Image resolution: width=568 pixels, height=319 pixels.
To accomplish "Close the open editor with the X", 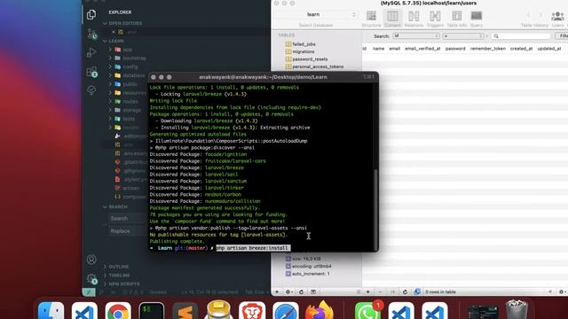I will point(114,32).
